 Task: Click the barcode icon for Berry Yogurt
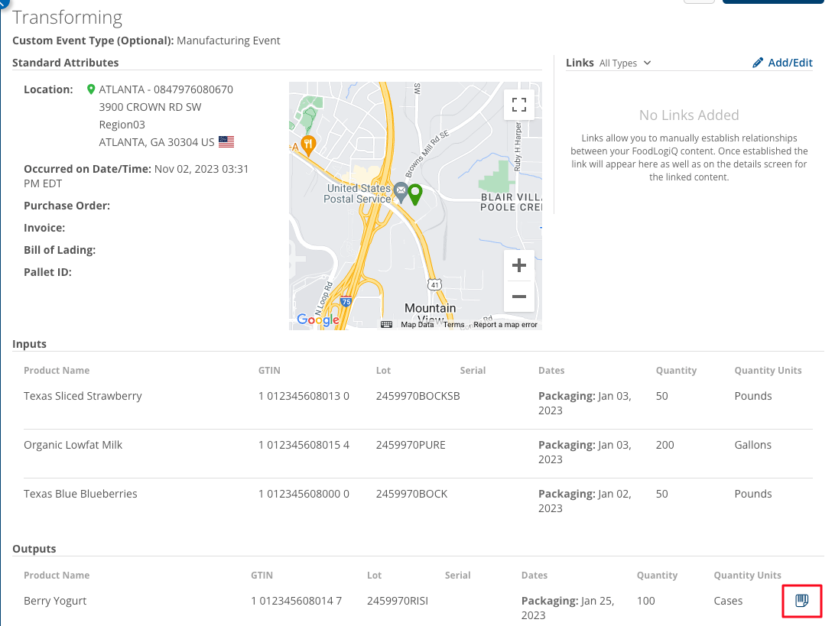click(801, 601)
